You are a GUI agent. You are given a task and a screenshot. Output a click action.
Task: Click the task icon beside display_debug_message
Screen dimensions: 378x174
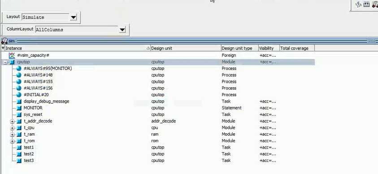19,102
